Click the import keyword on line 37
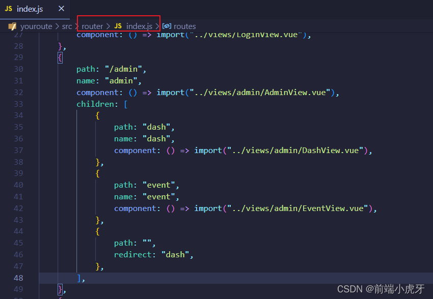The image size is (433, 299). (208, 151)
